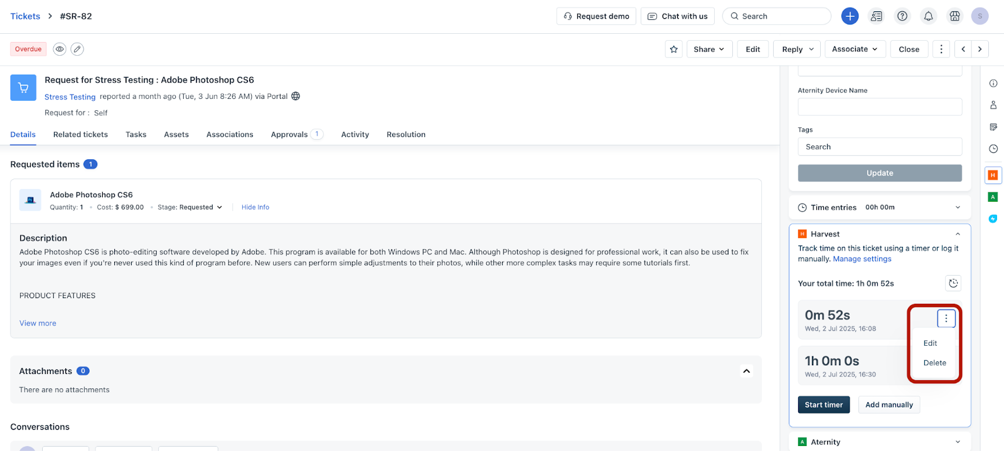The height and width of the screenshot is (451, 1004).
Task: Click the agent tasks icon beside plus button
Action: point(877,16)
